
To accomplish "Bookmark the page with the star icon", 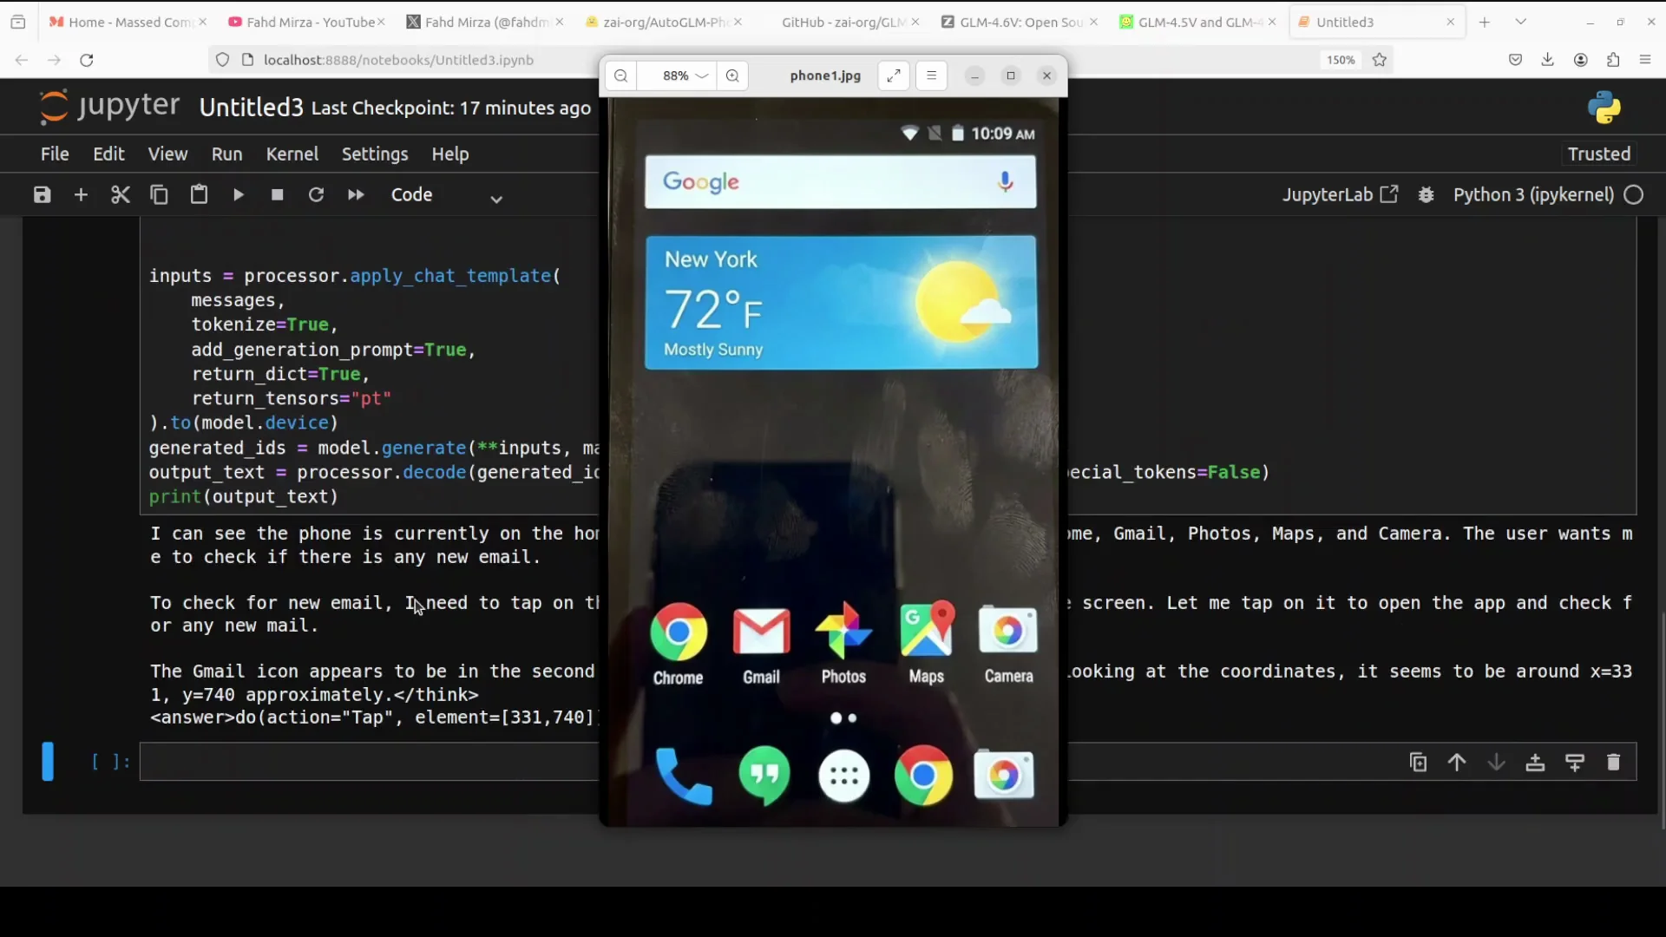I will coord(1380,60).
